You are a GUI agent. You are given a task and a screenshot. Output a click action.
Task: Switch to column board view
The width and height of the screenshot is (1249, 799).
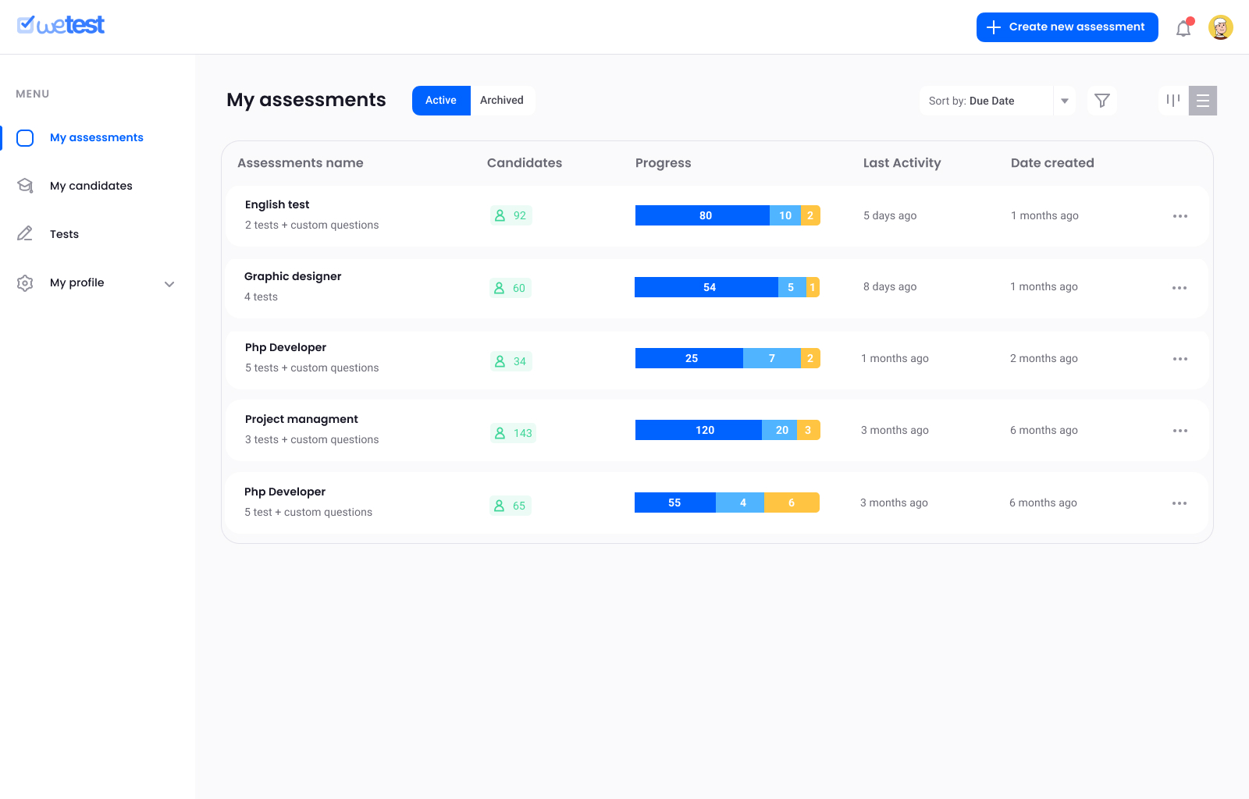(1172, 101)
